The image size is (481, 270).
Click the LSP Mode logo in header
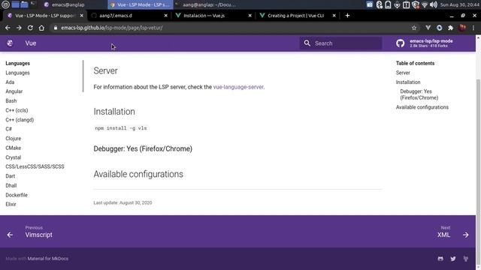[10, 43]
